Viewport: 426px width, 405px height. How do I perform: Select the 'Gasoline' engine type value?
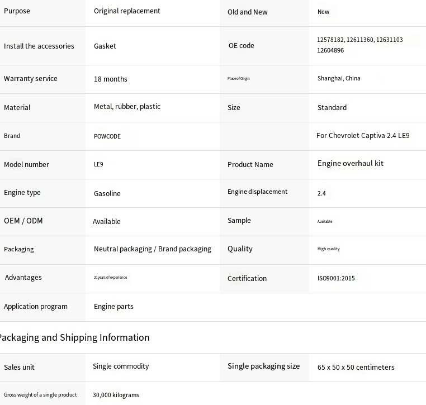[107, 194]
